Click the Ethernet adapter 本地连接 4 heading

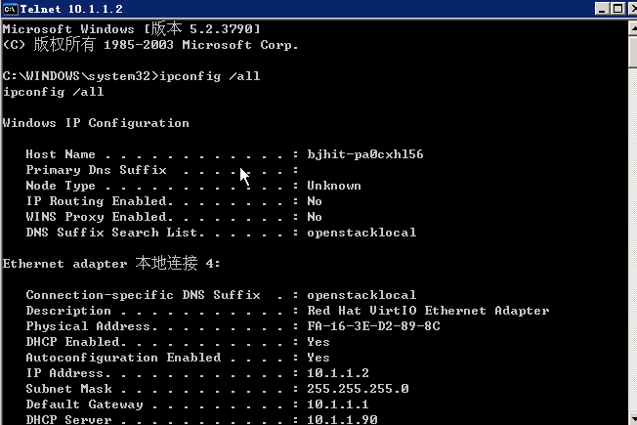pos(111,264)
